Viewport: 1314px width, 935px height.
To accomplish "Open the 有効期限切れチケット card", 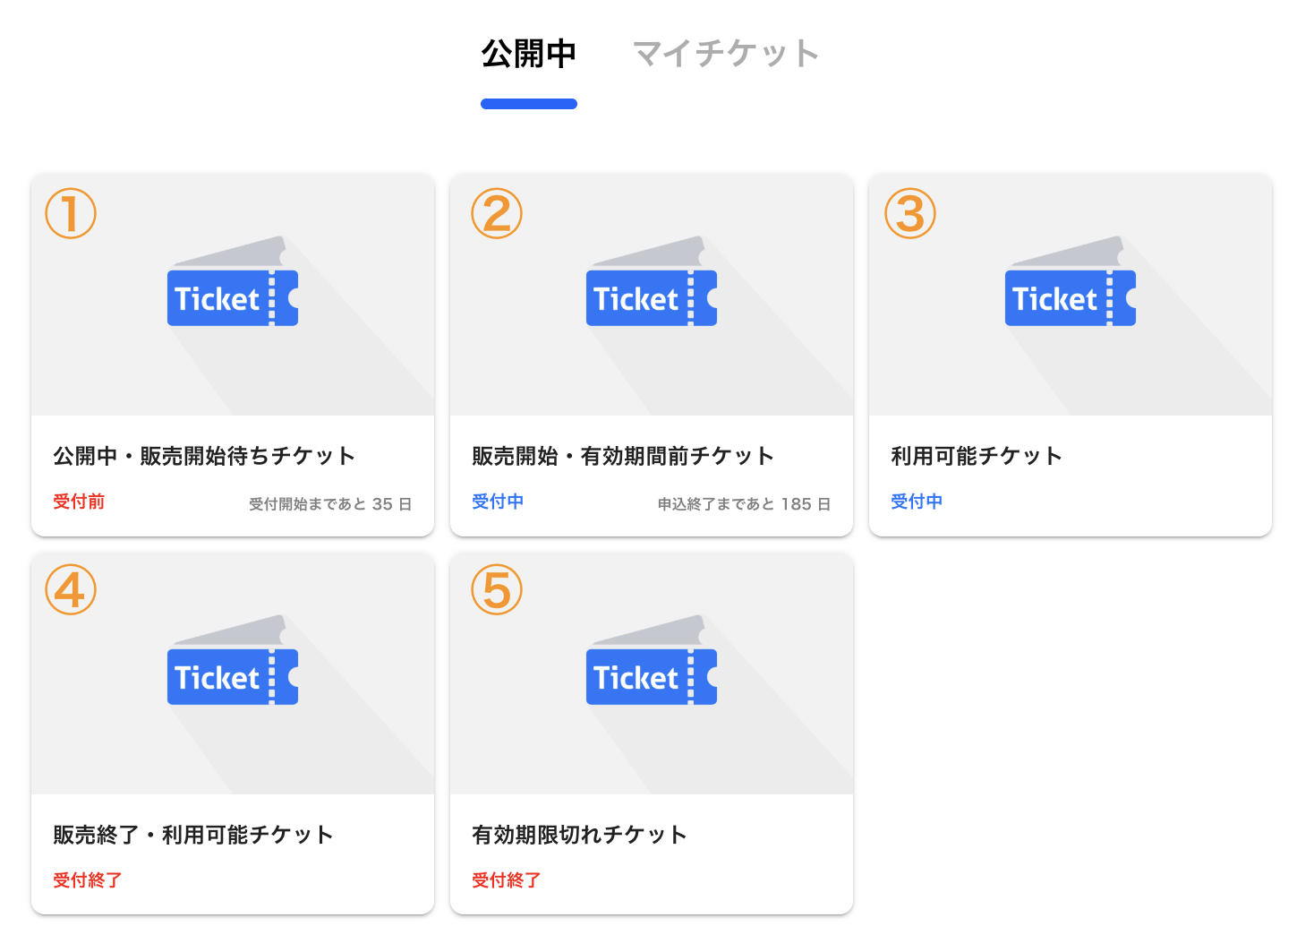I will point(579,834).
